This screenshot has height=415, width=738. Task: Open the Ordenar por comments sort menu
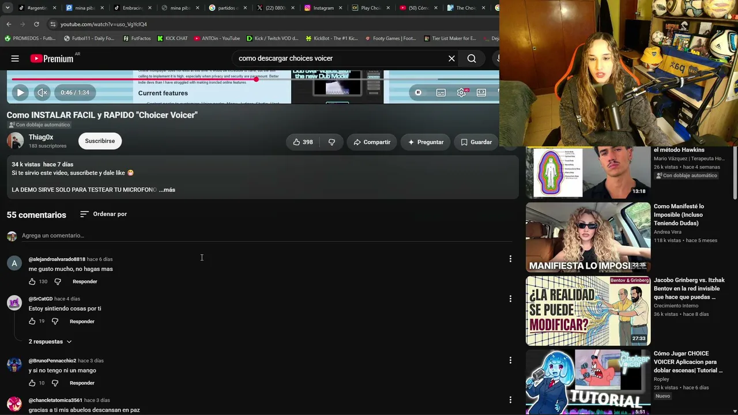pos(103,214)
